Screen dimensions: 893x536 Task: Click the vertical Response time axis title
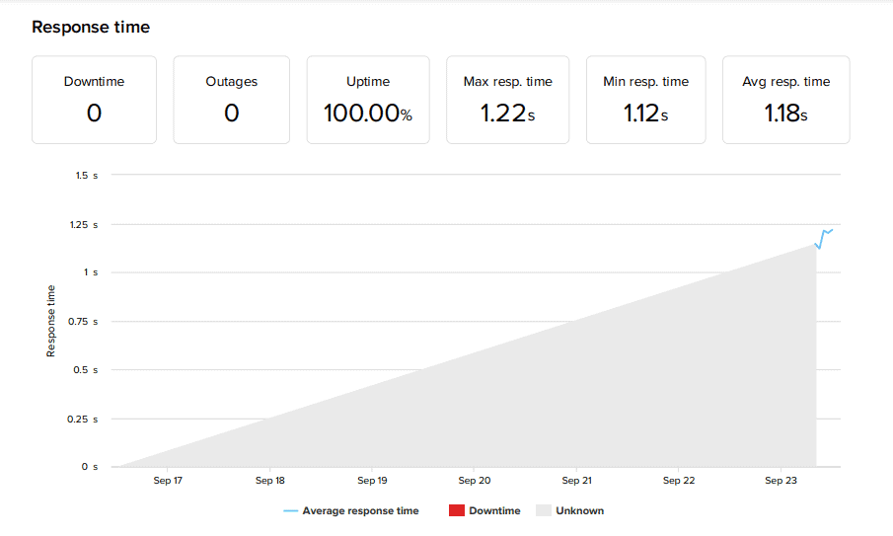(51, 321)
